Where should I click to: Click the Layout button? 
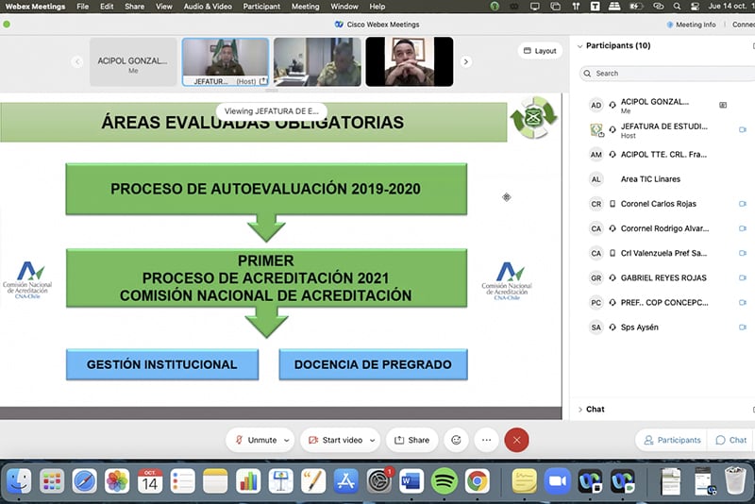point(539,51)
